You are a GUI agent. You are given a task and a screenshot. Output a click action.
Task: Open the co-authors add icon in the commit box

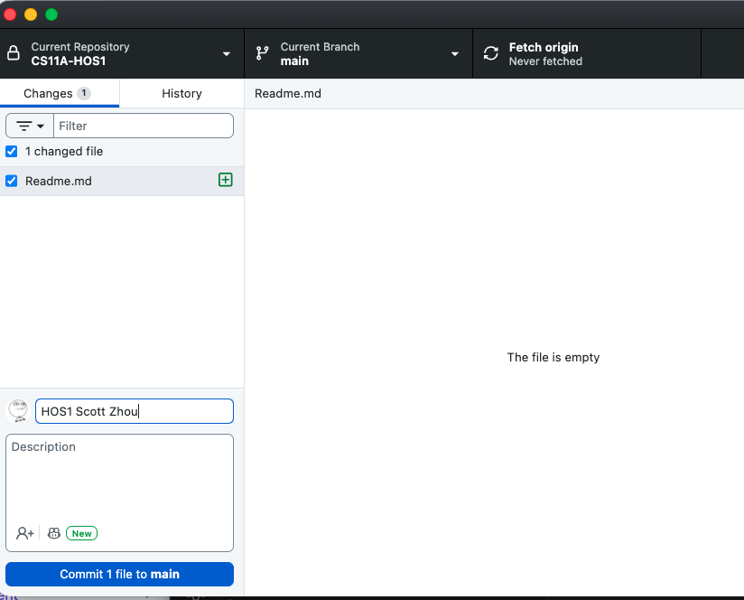pos(24,533)
